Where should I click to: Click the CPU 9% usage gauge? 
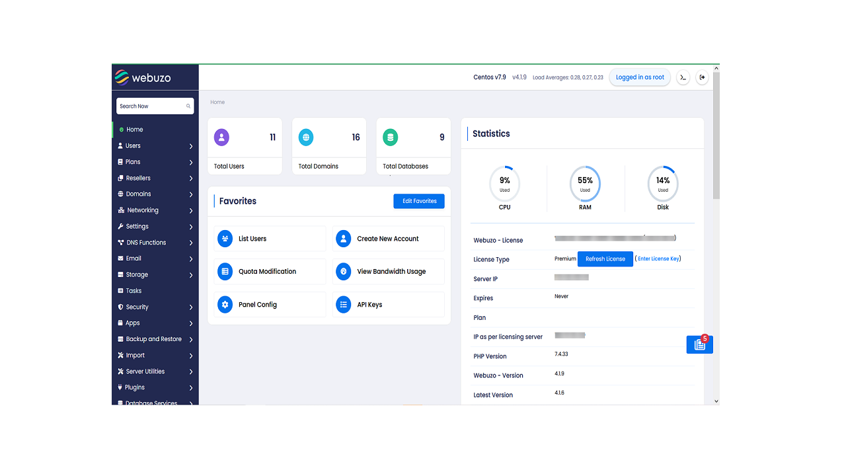(x=505, y=184)
